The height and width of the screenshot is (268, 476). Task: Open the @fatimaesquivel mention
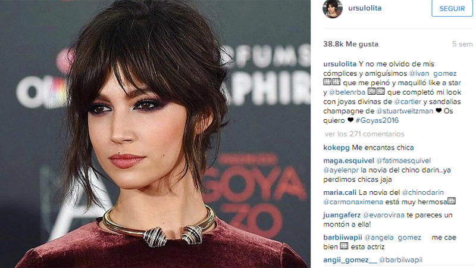coord(403,161)
